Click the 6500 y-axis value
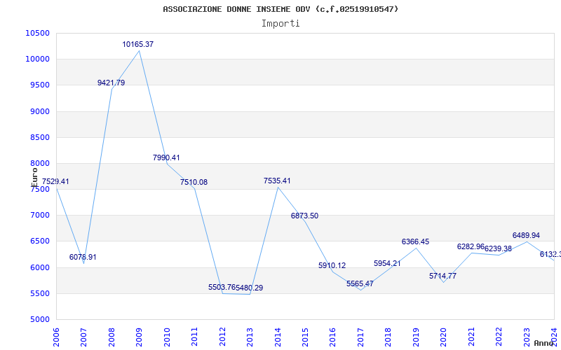 [39, 241]
